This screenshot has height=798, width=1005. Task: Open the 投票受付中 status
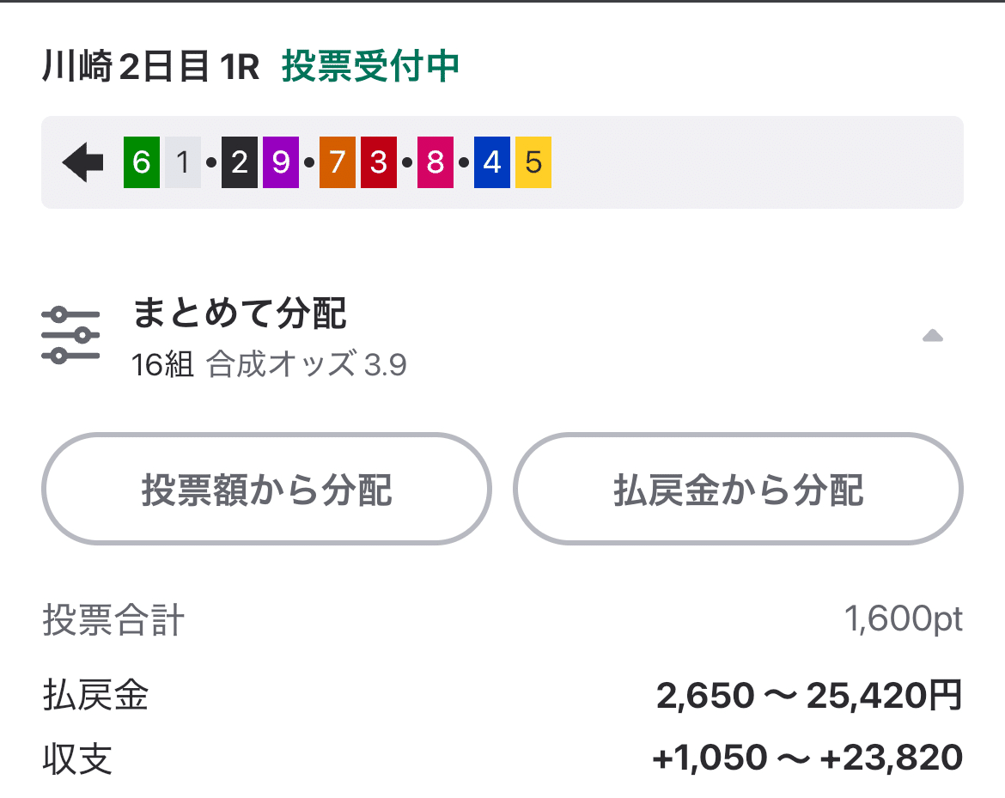[369, 64]
